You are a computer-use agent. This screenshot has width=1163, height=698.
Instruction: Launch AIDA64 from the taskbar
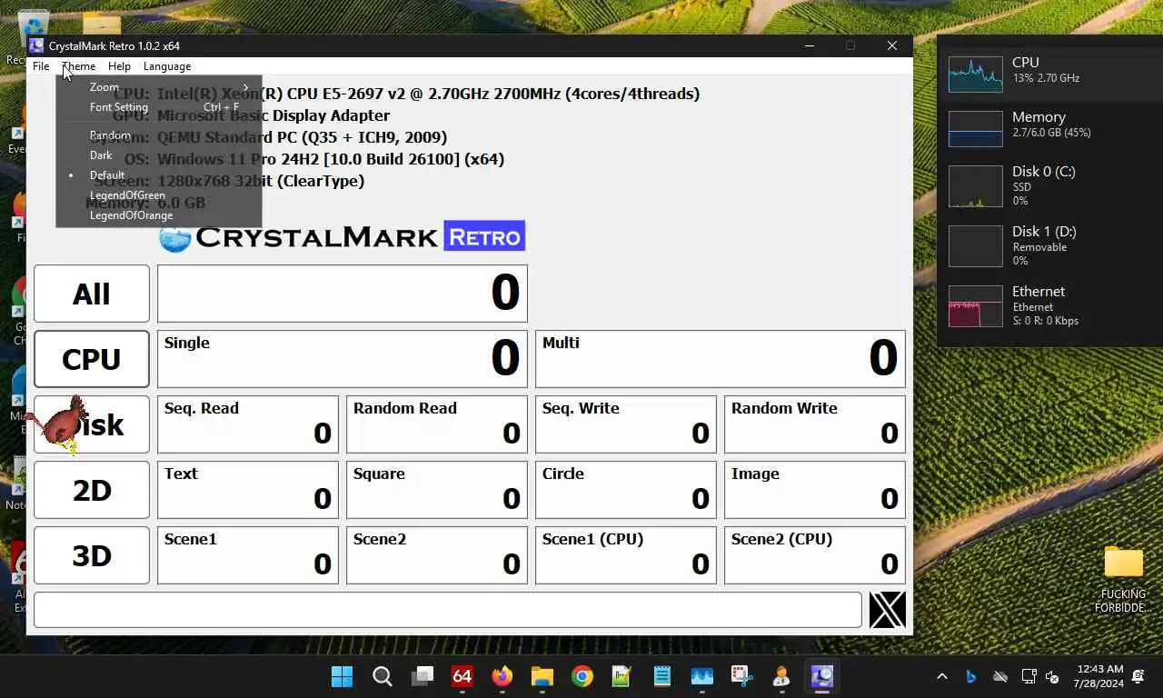[x=462, y=676]
